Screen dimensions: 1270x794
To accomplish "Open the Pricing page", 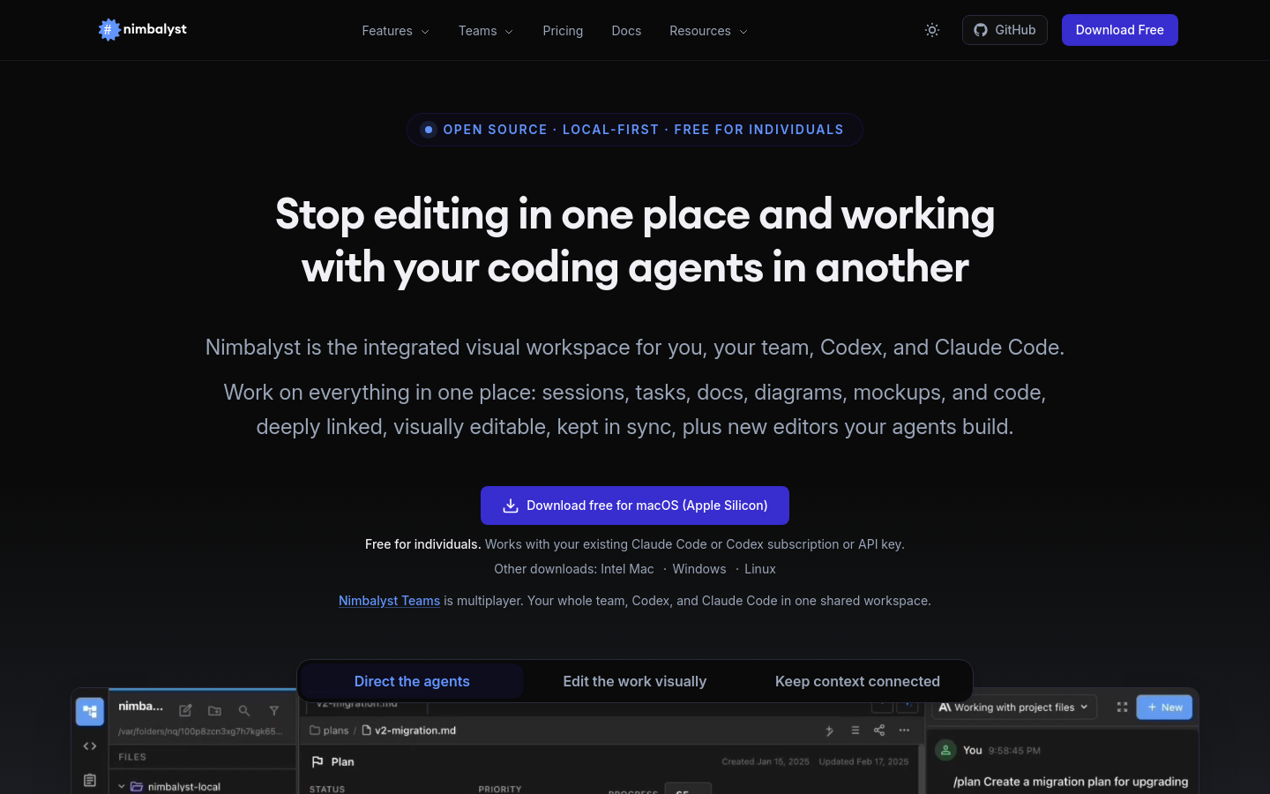I will tap(563, 31).
